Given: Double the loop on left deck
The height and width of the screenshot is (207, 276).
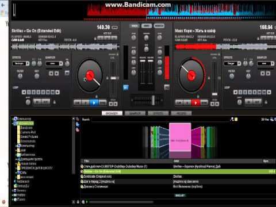Looking at the screenshot, I should click(x=57, y=92).
